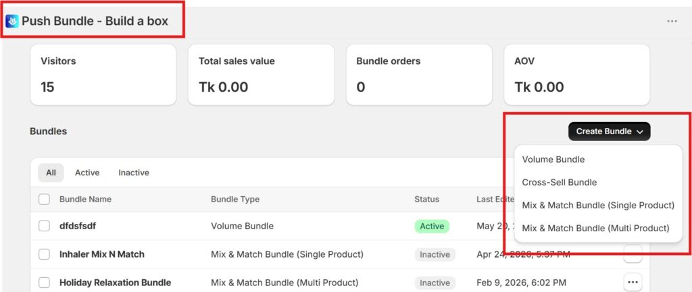Image resolution: width=692 pixels, height=292 pixels.
Task: Toggle the select-all checkbox in table header
Action: [44, 200]
